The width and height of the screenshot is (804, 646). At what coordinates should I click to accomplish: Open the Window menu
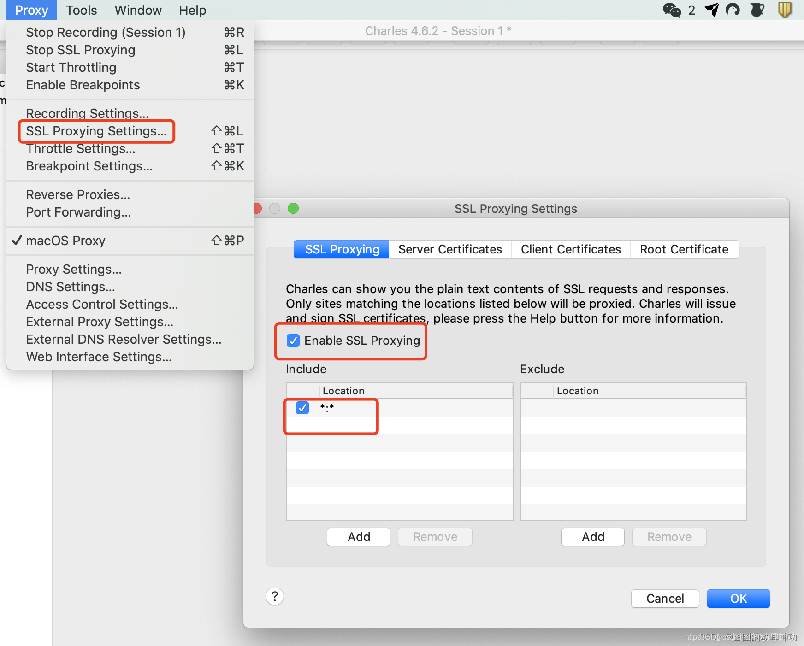pyautogui.click(x=138, y=10)
